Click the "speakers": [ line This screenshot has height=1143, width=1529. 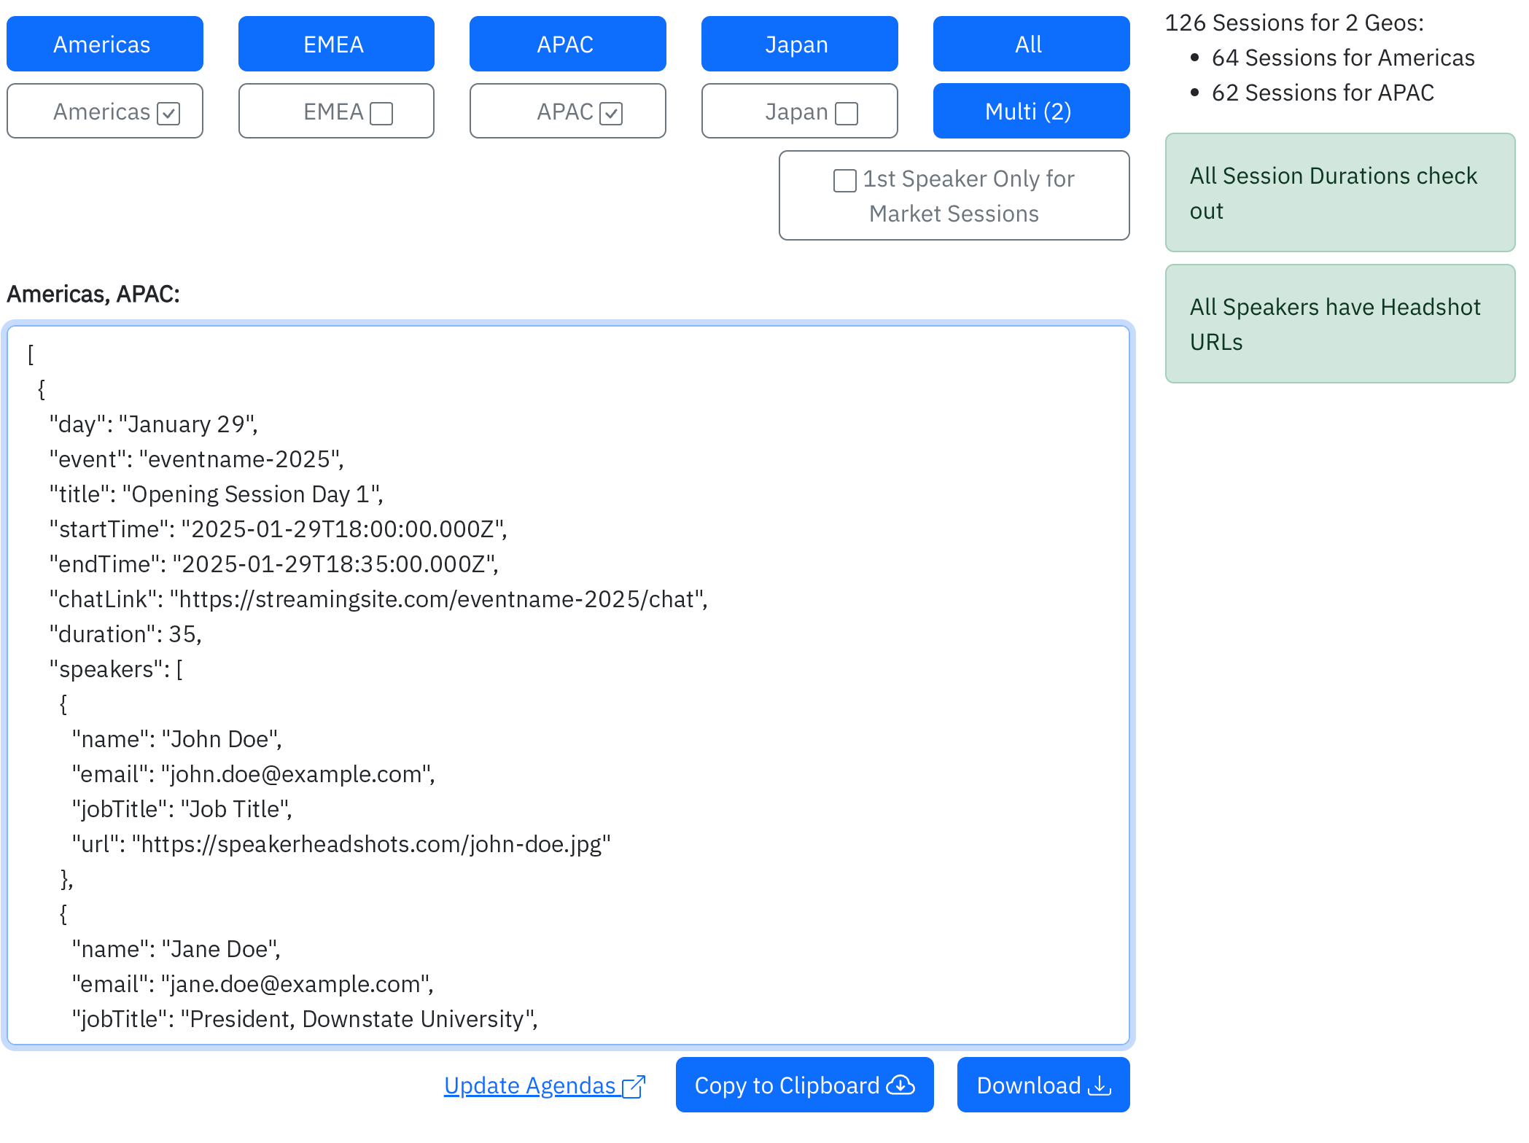117,669
